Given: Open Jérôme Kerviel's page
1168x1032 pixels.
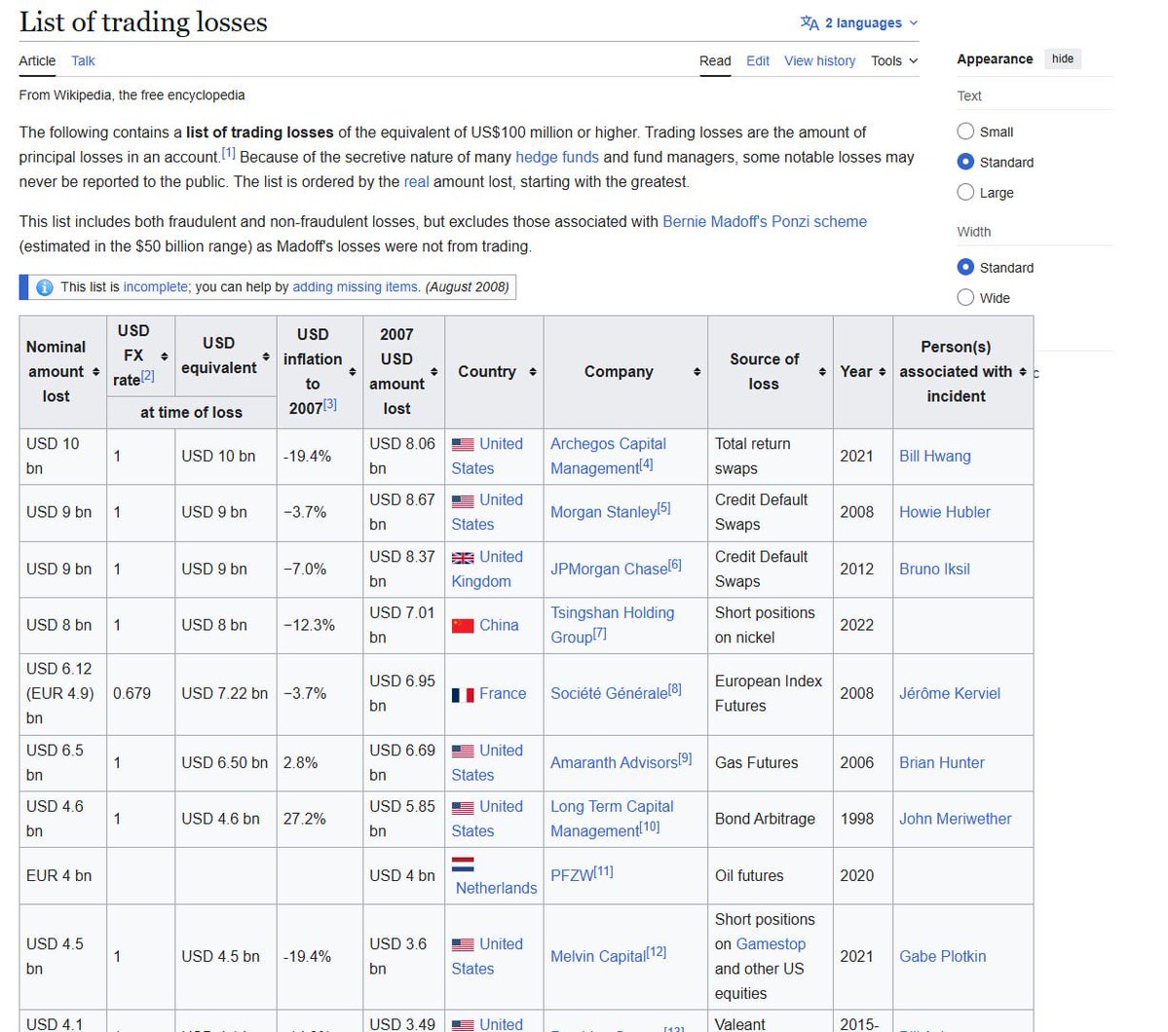Looking at the screenshot, I should 950,694.
